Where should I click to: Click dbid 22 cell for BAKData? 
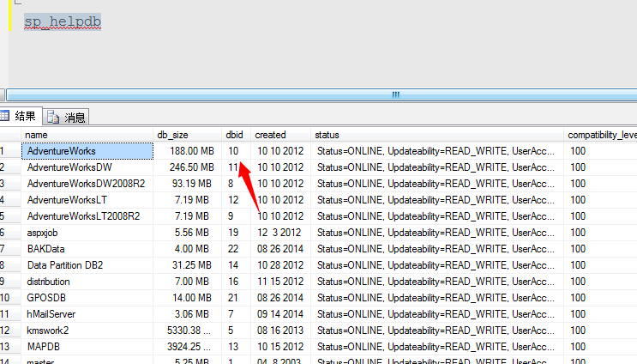236,249
